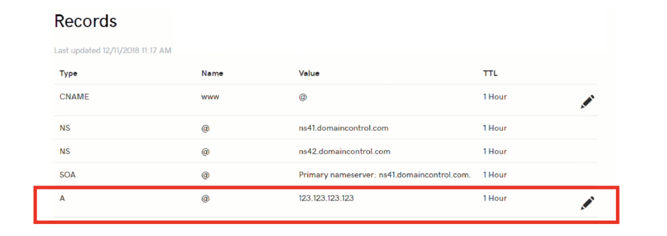This screenshot has width=667, height=236.
Task: Click the CNAME type cell
Action: coord(74,97)
